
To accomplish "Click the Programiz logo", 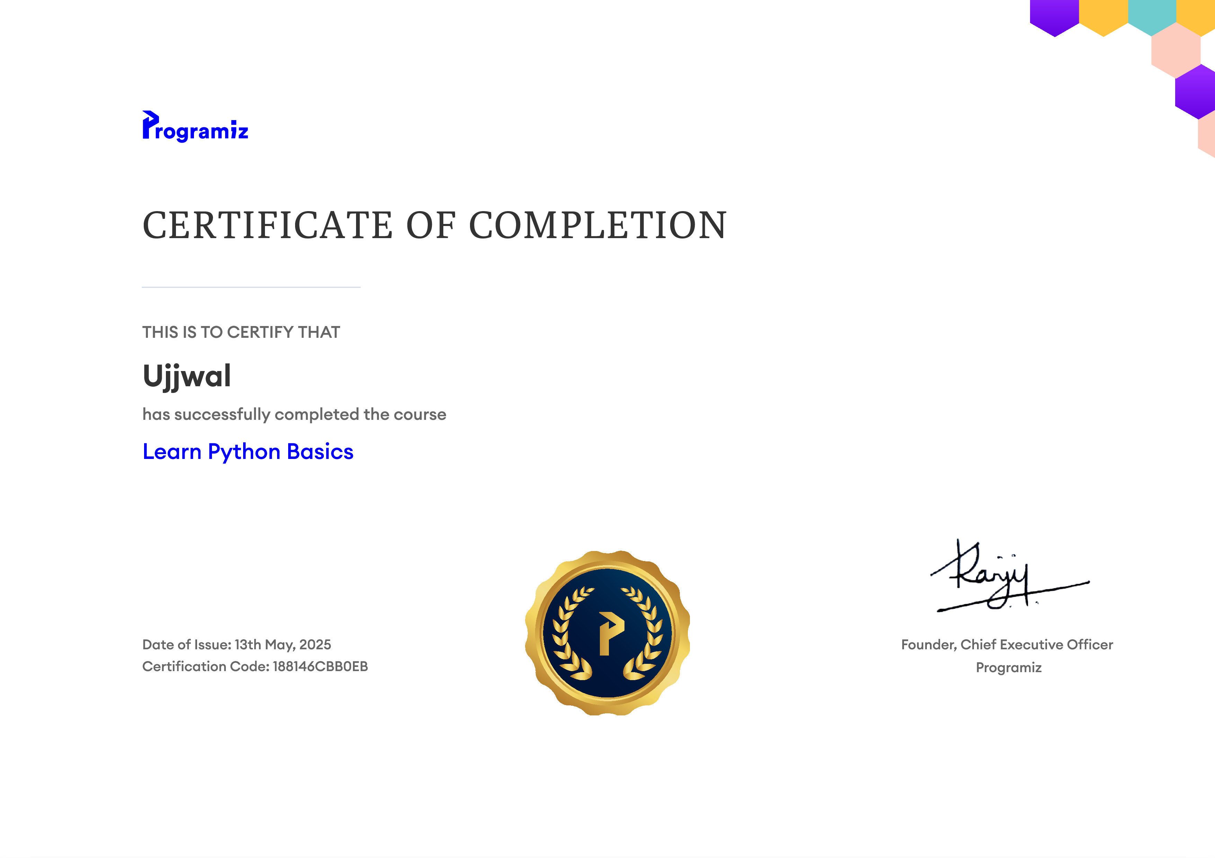I will (195, 126).
